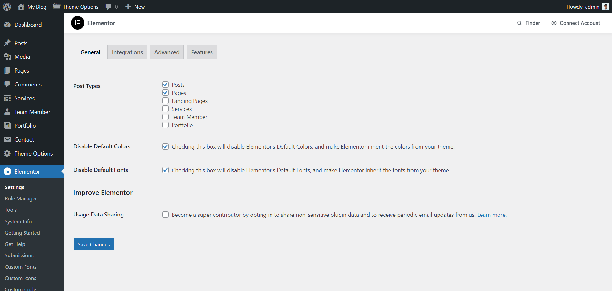
Task: Toggle Disable Default Colors checkbox
Action: click(x=165, y=146)
